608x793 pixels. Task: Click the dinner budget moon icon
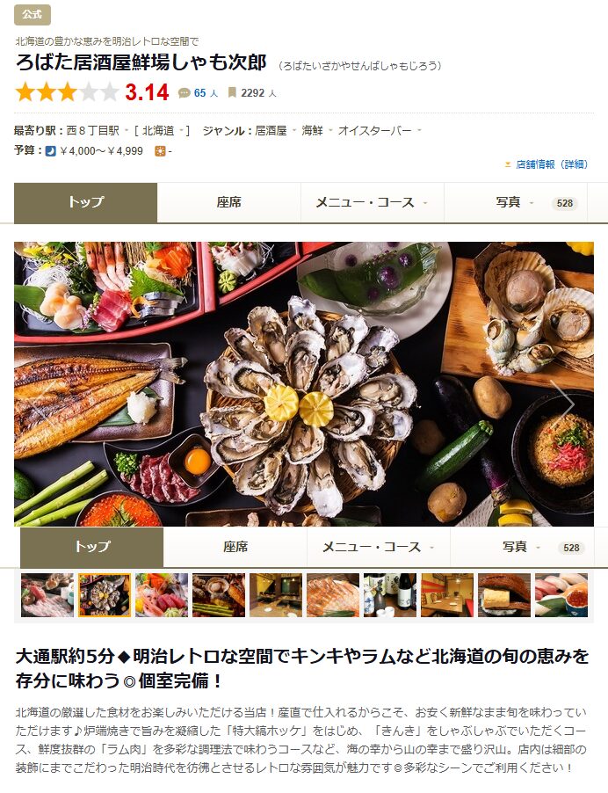(x=51, y=150)
